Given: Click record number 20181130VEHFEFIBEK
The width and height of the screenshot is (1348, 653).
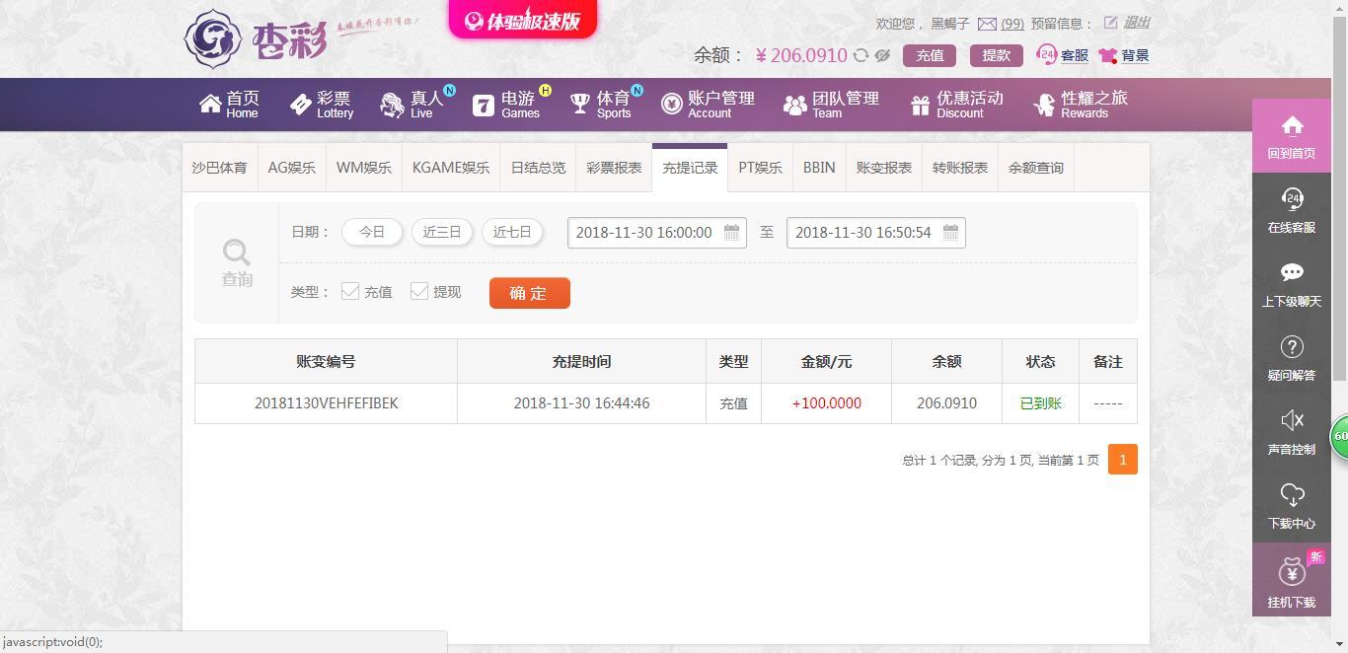Looking at the screenshot, I should [327, 403].
